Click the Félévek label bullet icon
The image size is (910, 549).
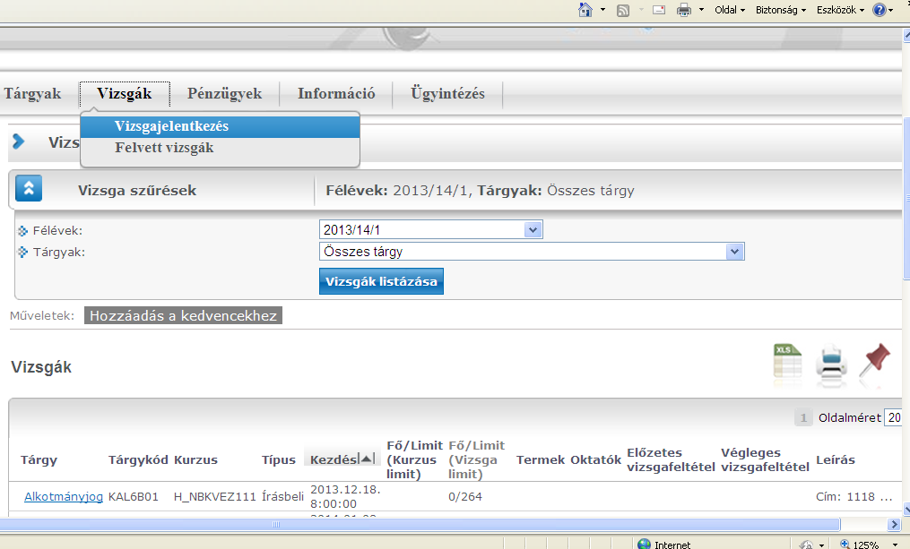(22, 231)
